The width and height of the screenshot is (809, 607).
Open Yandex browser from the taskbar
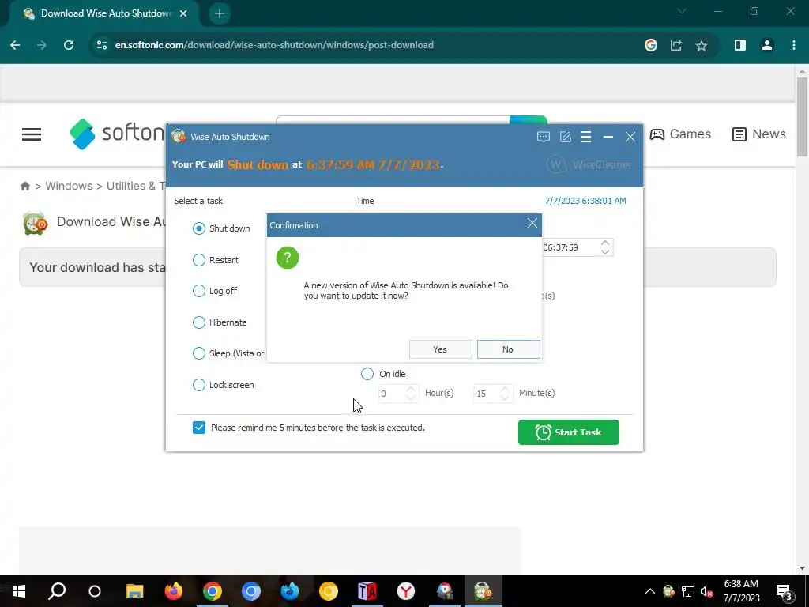[x=406, y=591]
